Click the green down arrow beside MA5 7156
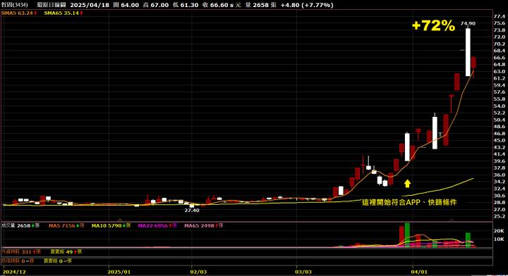Screen dimensions: 508x276 point(78,225)
